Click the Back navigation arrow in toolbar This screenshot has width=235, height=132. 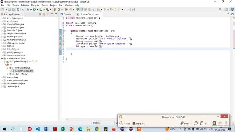[119, 10]
